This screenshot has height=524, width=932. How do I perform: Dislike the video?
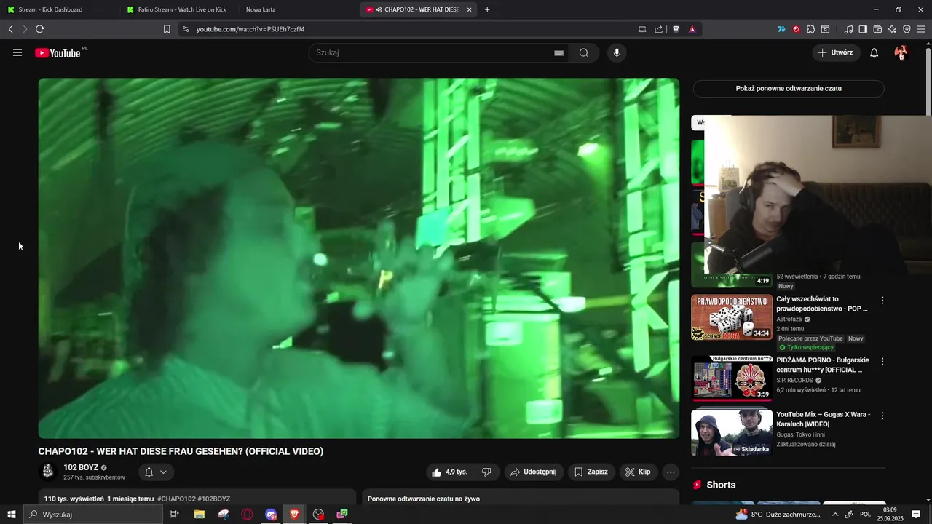(x=486, y=472)
